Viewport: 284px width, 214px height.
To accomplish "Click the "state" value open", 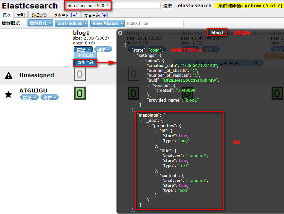I will tap(155, 50).
